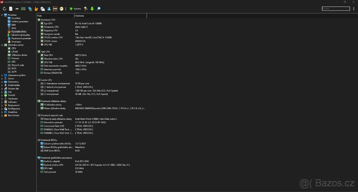Click the green download arrow icon
The width and height of the screenshot is (358, 192).
coord(92,9)
